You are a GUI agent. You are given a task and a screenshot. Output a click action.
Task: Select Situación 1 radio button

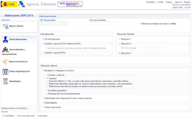tap(120, 39)
